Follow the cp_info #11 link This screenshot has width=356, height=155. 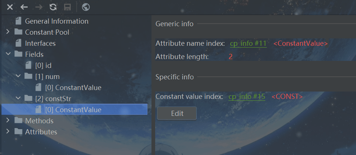[x=248, y=44]
